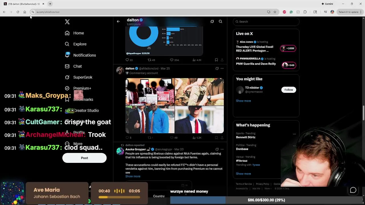The width and height of the screenshot is (365, 205).
Task: Open the Bennett Stirtz trend
Action: 246,137
